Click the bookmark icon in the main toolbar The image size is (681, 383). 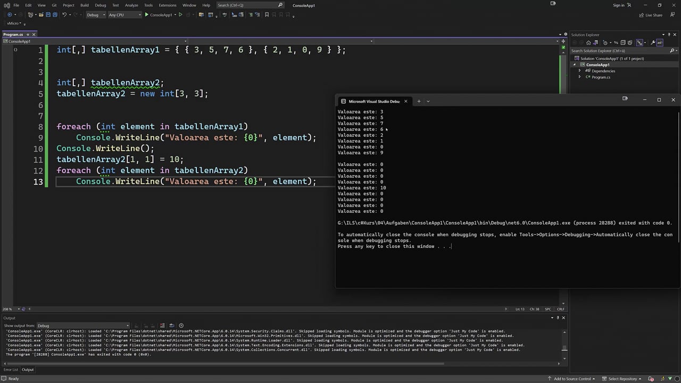(x=267, y=15)
